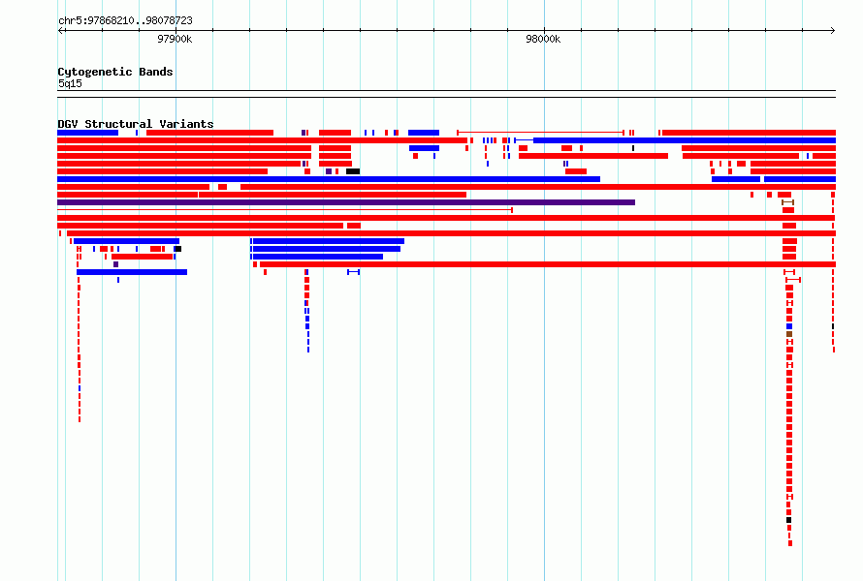Select the long dark purple variant bar
Image resolution: width=863 pixels, height=581 pixels.
(346, 202)
